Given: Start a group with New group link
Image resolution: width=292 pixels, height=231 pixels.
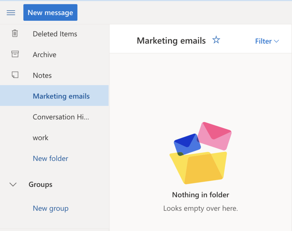Looking at the screenshot, I should click(50, 208).
